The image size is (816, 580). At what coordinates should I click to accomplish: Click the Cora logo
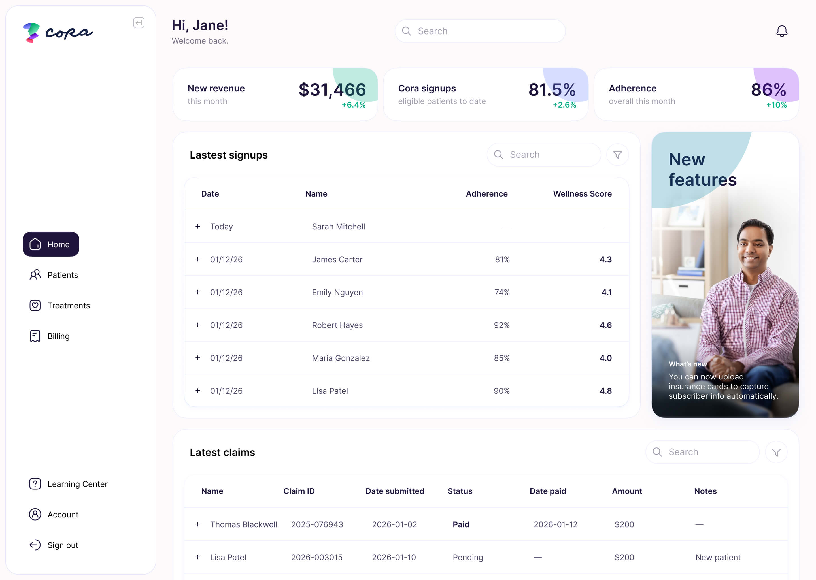pos(57,32)
